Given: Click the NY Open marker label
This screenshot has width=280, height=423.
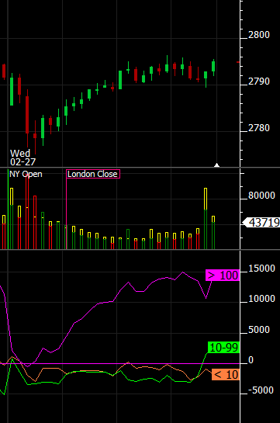Looking at the screenshot, I should point(26,174).
